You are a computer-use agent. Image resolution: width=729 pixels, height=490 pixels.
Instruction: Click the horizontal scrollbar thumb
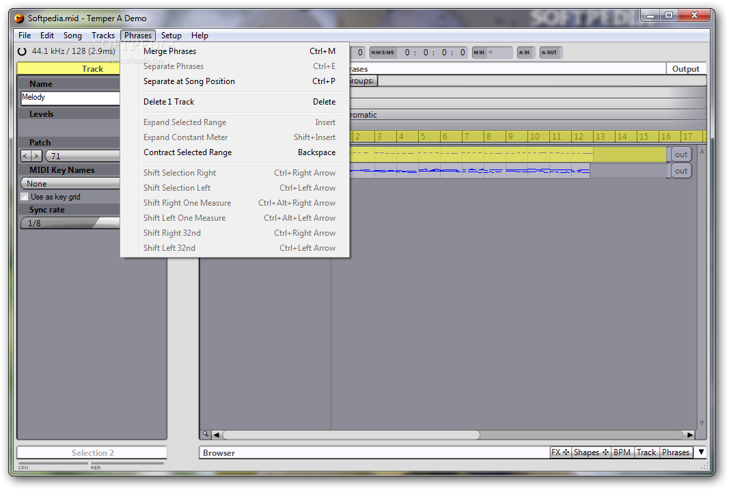(351, 435)
